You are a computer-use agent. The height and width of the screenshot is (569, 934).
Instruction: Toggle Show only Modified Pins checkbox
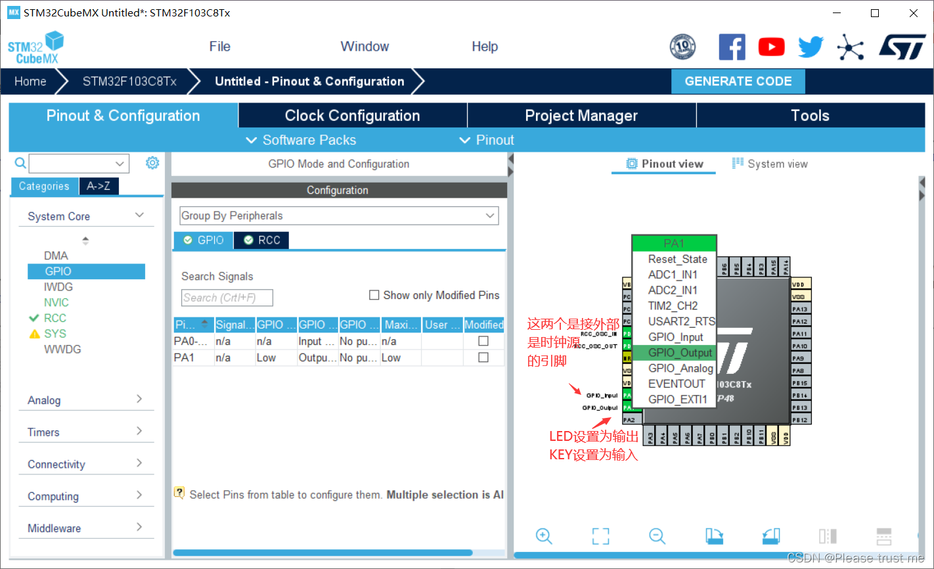pyautogui.click(x=374, y=295)
